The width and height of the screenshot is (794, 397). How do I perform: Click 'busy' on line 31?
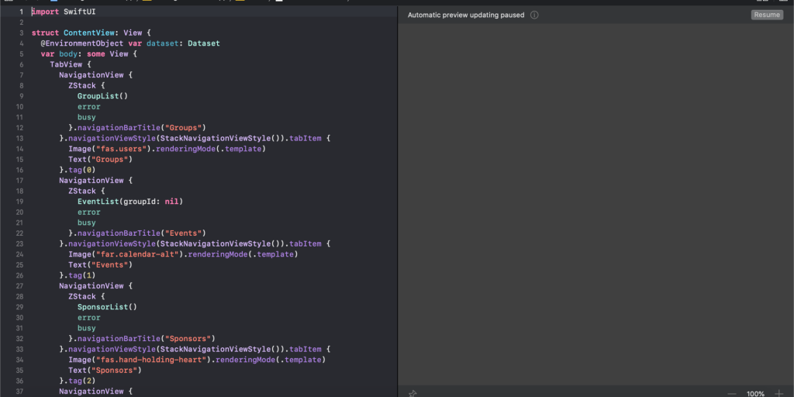tap(87, 328)
